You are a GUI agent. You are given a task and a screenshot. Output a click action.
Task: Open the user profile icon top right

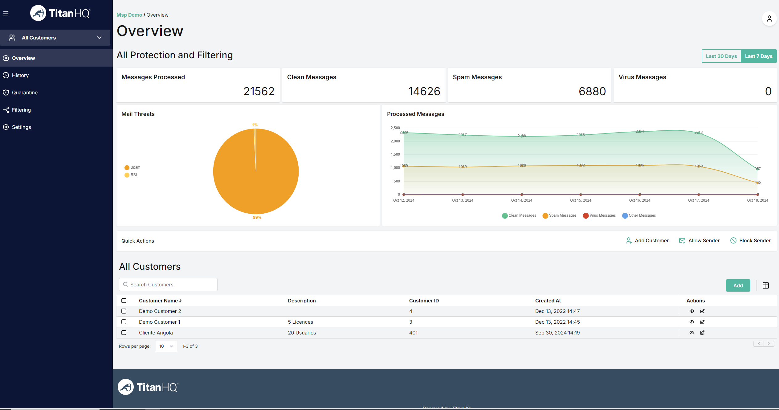click(769, 18)
